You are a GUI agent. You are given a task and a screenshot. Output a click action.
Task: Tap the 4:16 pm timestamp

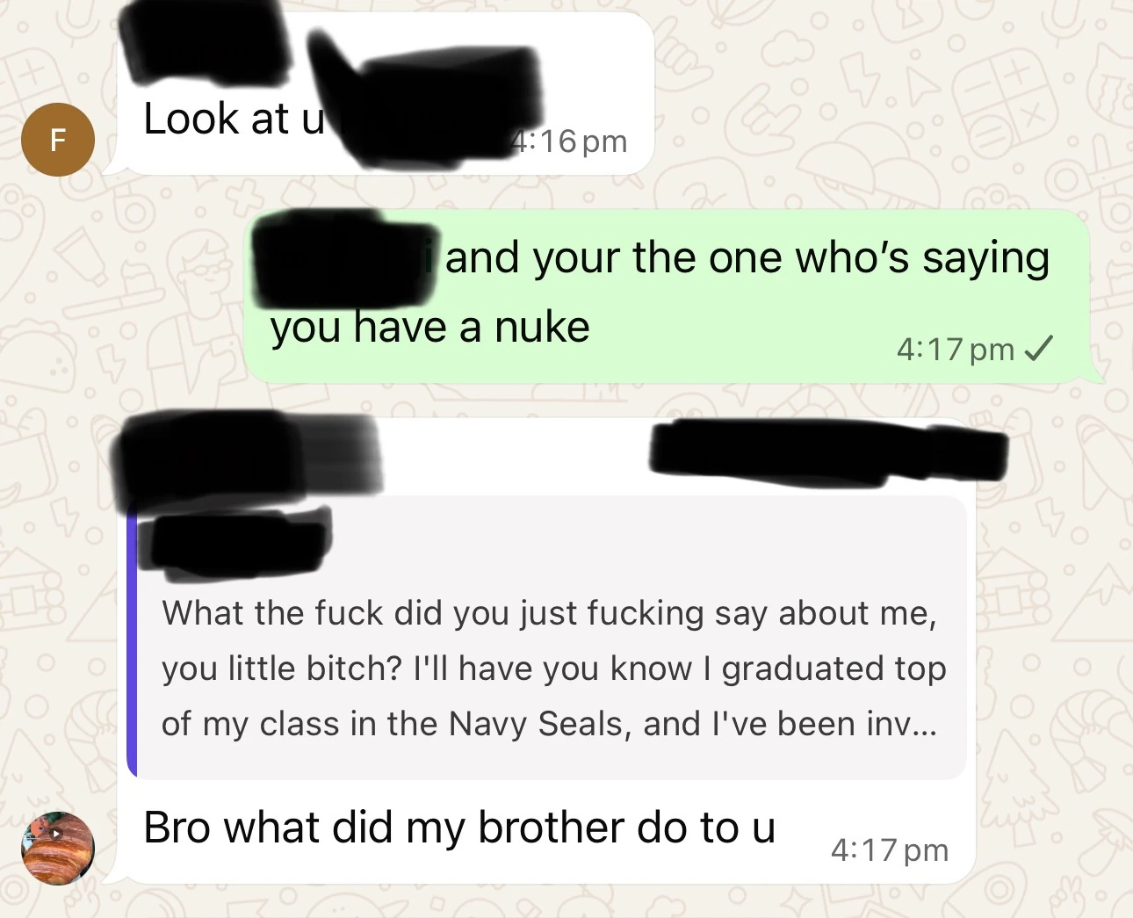[569, 141]
